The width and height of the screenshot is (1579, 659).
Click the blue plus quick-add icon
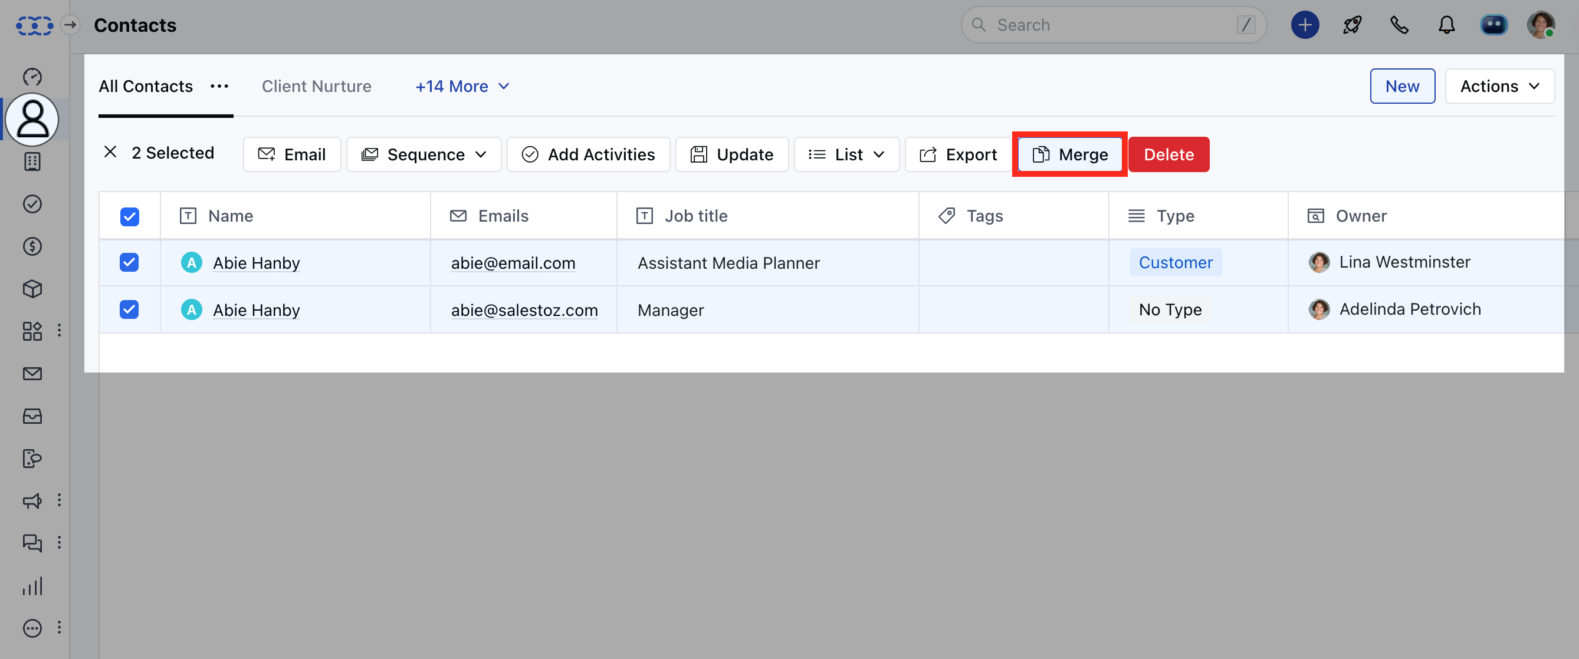coord(1304,25)
